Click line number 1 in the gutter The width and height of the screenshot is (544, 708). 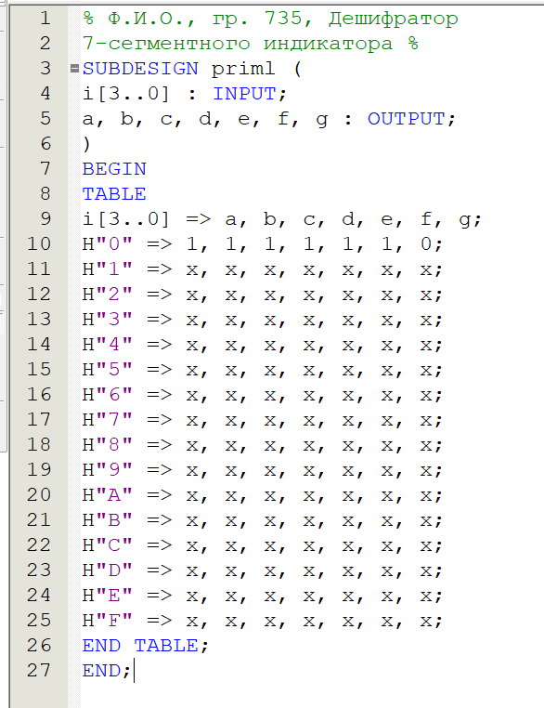click(45, 19)
